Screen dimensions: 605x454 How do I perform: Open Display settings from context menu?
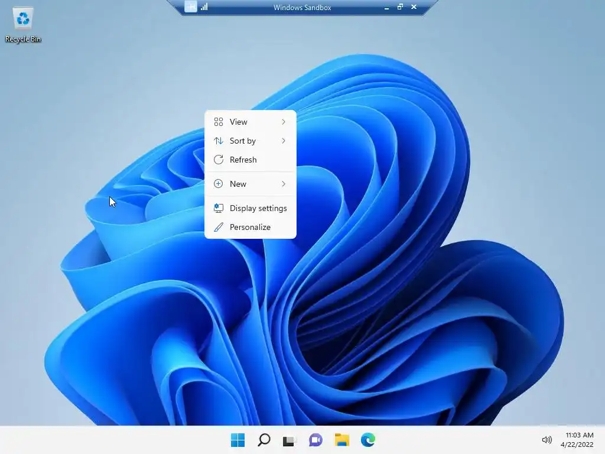251,209
